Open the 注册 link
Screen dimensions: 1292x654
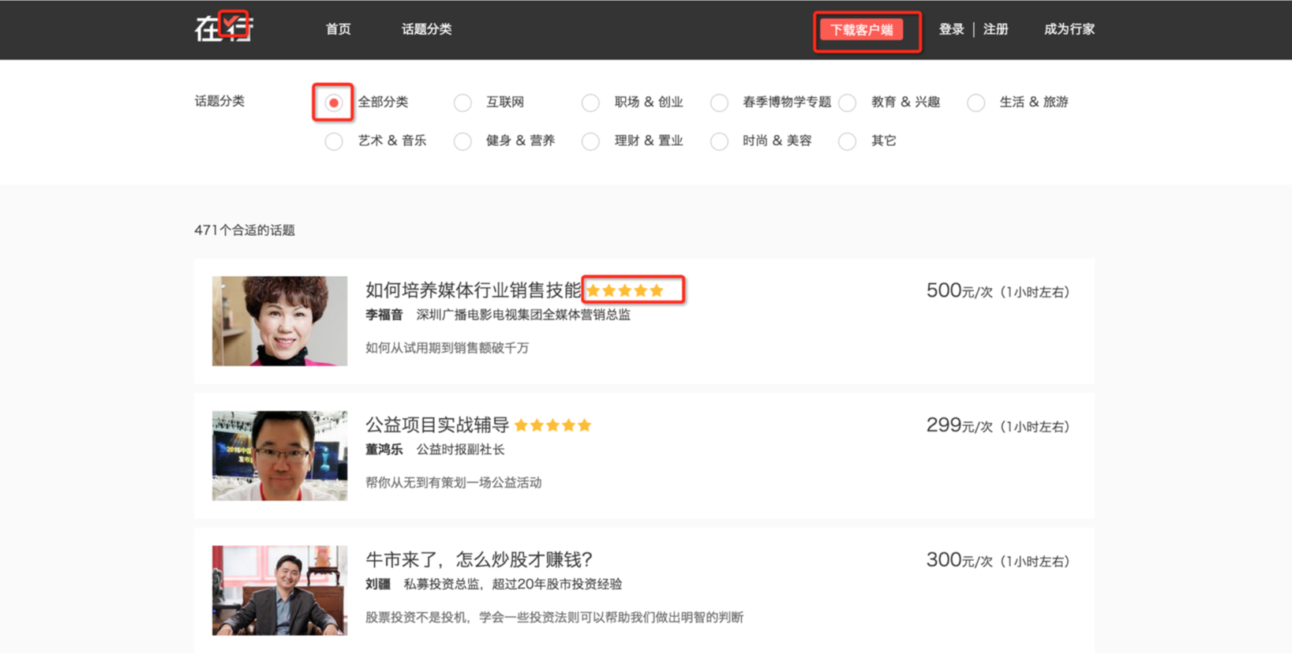995,29
